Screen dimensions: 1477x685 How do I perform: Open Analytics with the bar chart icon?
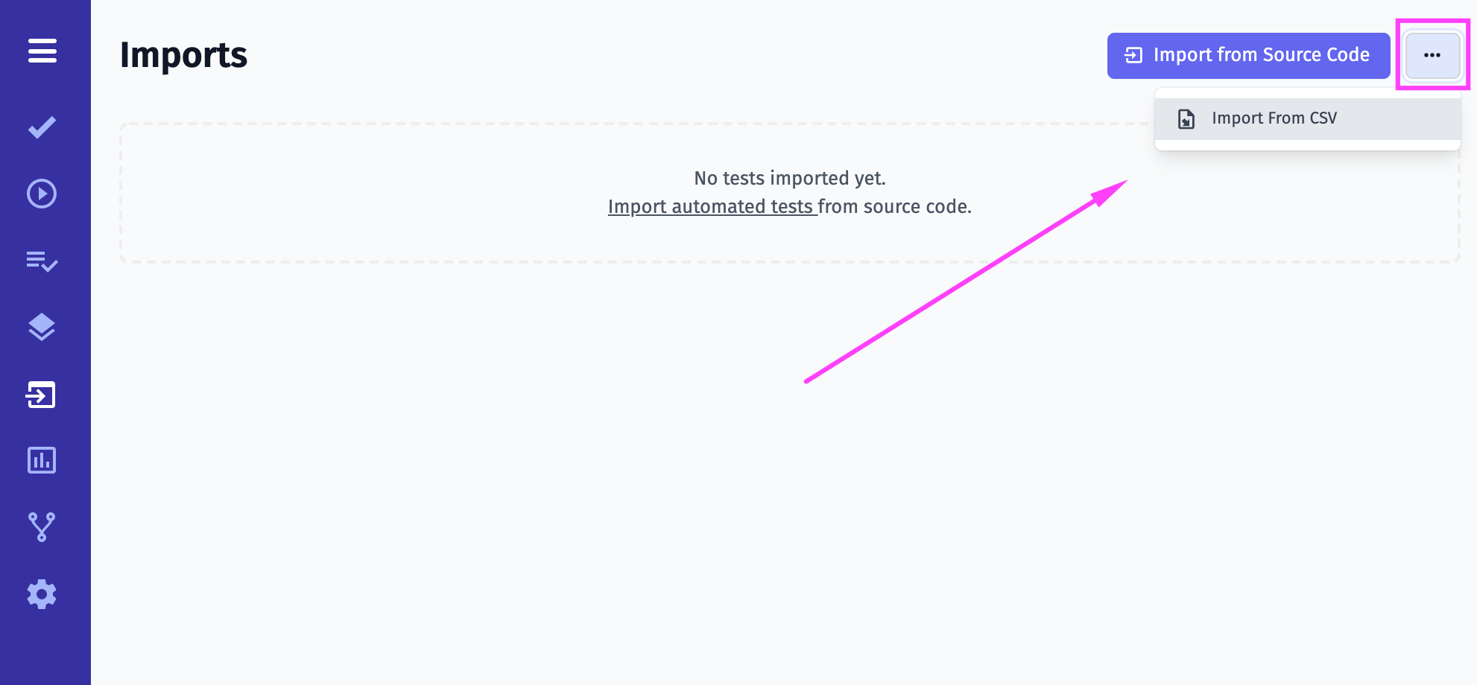click(x=42, y=460)
